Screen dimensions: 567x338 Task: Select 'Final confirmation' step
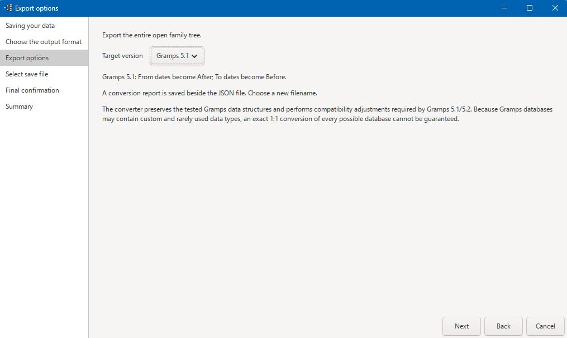click(x=44, y=90)
